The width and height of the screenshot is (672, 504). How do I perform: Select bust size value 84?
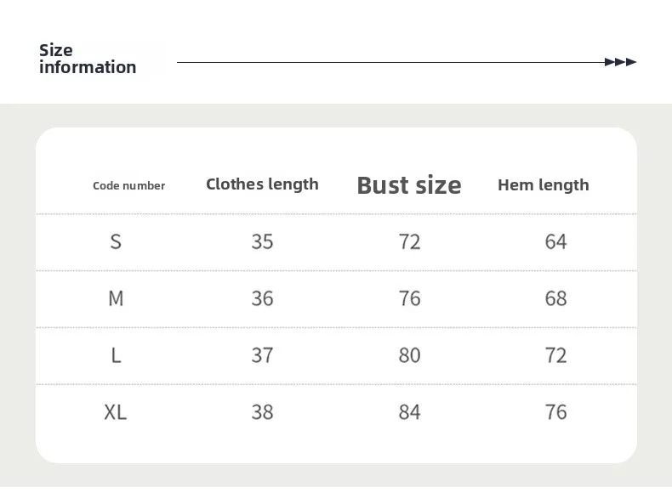click(x=409, y=412)
